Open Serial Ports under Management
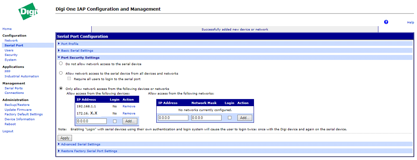 pyautogui.click(x=13, y=88)
